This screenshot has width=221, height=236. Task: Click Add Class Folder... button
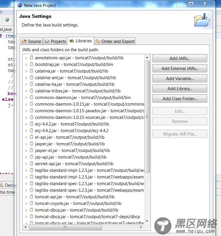180,99
